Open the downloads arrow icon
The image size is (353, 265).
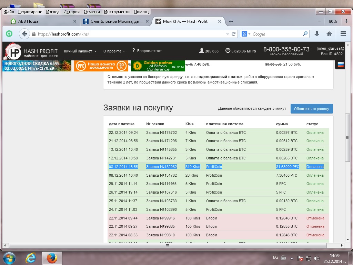click(x=317, y=34)
